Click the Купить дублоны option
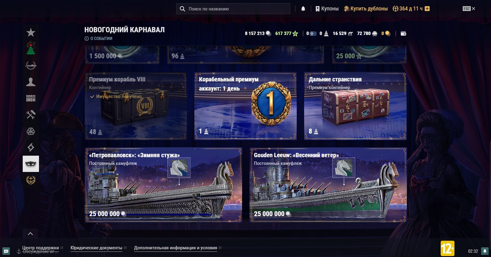The image size is (491, 257). coord(366,9)
